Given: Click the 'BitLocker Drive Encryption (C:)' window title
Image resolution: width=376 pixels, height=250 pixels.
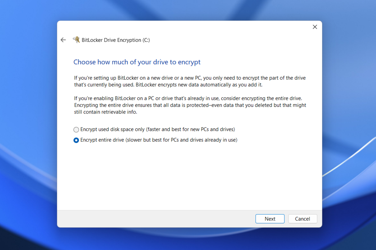Looking at the screenshot, I should pyautogui.click(x=116, y=40).
